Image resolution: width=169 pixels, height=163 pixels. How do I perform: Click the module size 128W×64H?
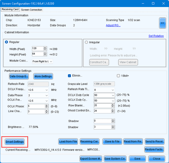pyautogui.click(x=80, y=20)
